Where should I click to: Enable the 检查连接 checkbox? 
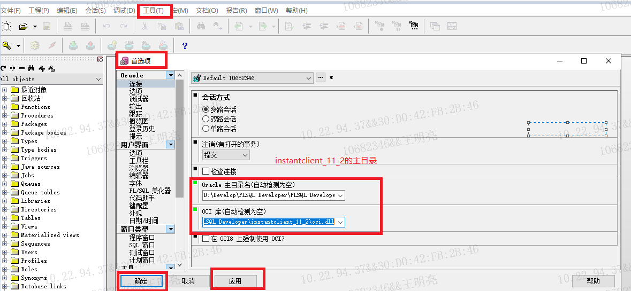point(206,171)
